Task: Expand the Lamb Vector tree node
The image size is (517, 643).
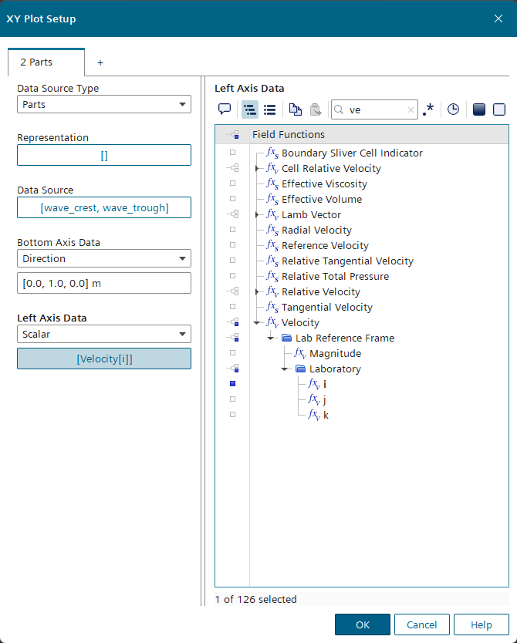Action: [257, 215]
